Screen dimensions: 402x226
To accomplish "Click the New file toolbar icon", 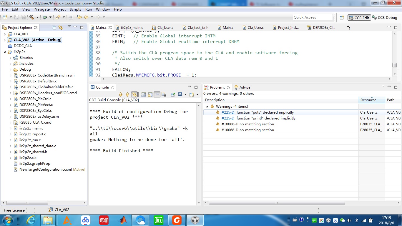I will (x=5, y=17).
